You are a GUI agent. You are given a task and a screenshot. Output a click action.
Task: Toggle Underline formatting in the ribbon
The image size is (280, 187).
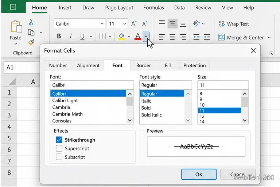point(82,37)
